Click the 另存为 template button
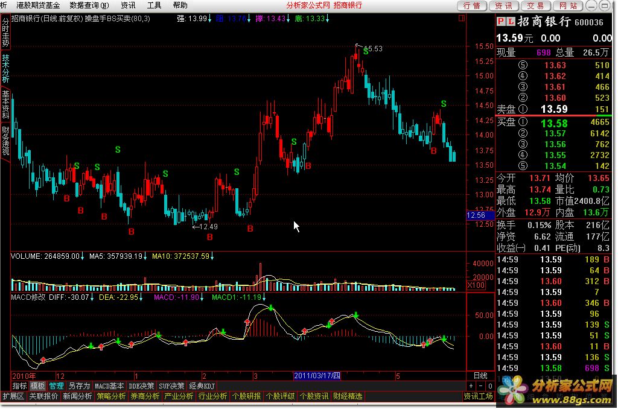Viewport: 618px width, 409px height. point(79,386)
